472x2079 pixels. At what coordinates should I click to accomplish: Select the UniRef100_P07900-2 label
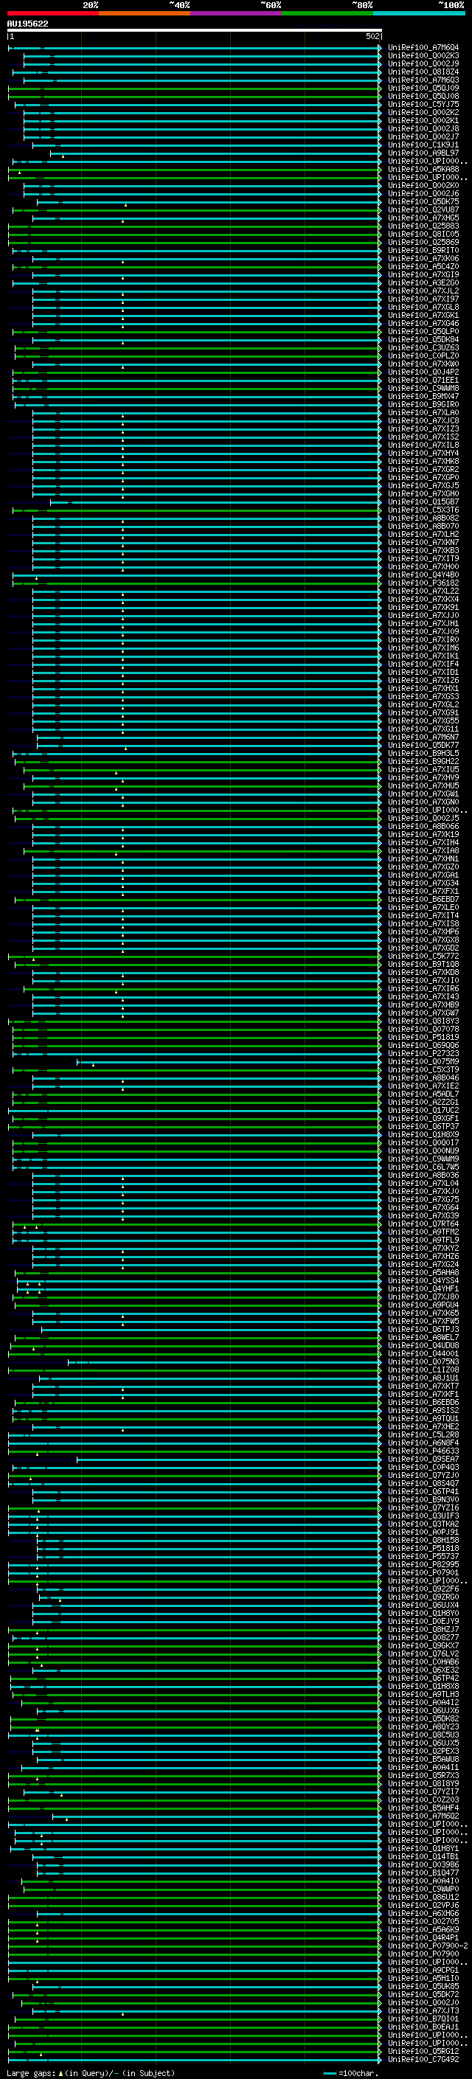[428, 1946]
